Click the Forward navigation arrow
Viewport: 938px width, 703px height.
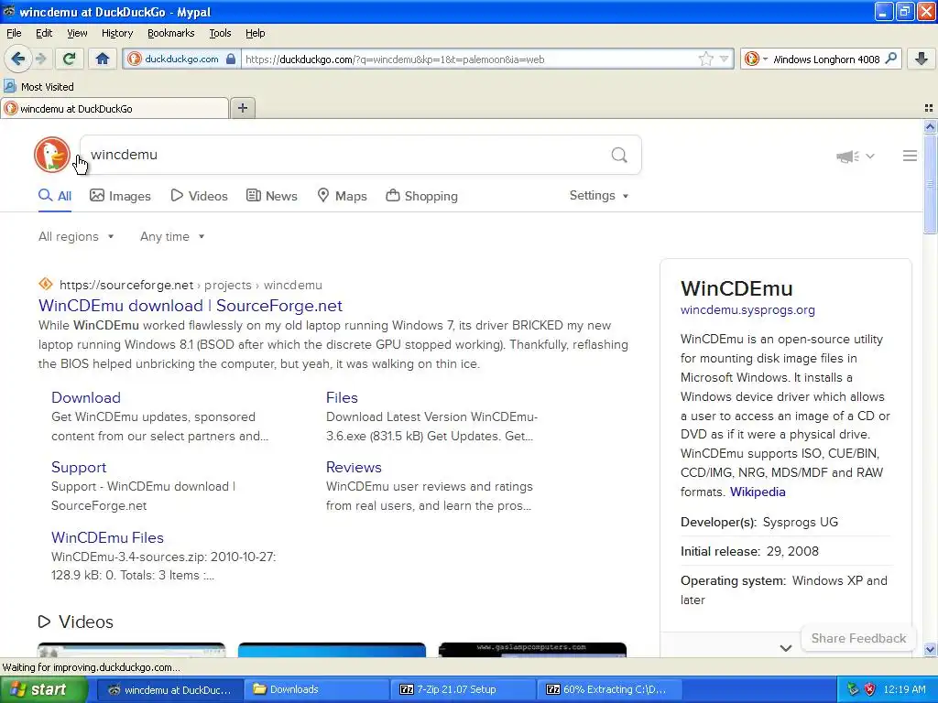40,59
